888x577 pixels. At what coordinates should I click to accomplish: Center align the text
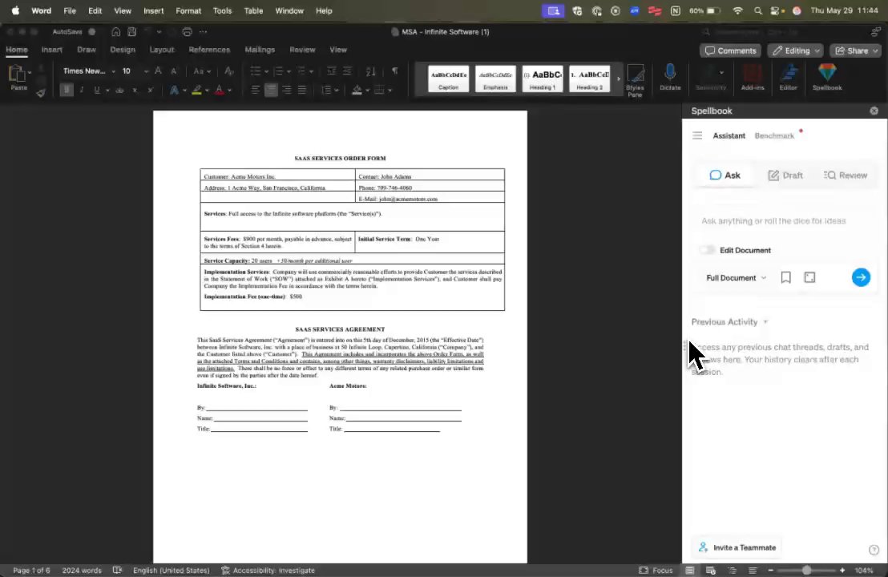click(271, 90)
